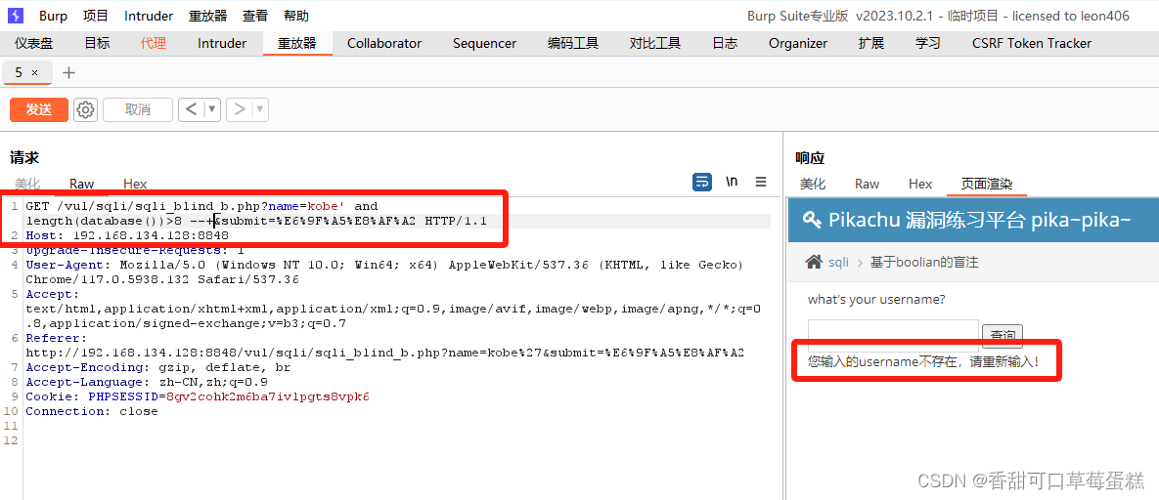The image size is (1159, 500).
Task: Click the what's your username? label
Action: 876,300
